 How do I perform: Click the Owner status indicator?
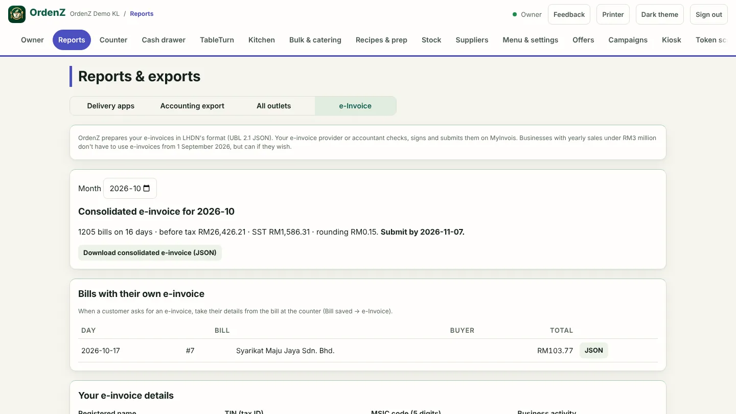pyautogui.click(x=527, y=14)
